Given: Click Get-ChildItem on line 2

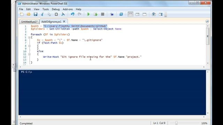Looking at the screenshot, I should tap(60, 29).
